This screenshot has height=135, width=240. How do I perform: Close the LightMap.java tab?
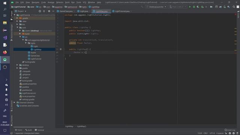(x=109, y=11)
